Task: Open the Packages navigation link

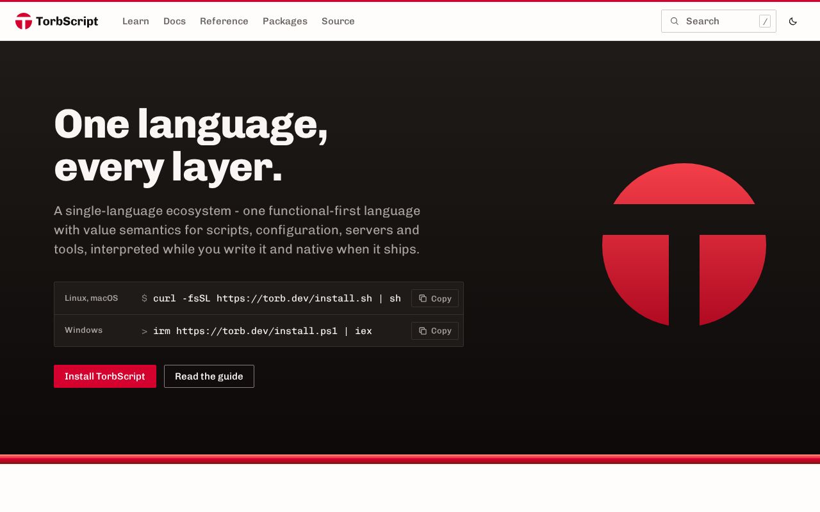Action: [285, 21]
